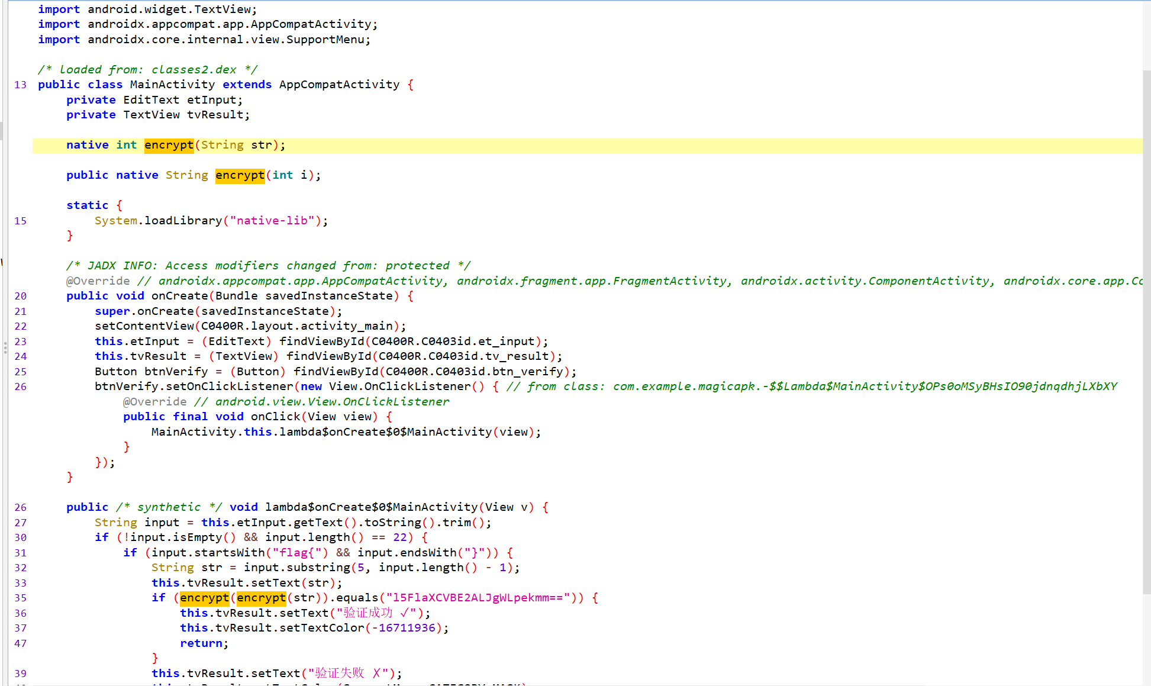This screenshot has height=686, width=1151.
Task: Click the androidx.appcompat.app.AppCompatActivity import line
Action: [x=208, y=24]
